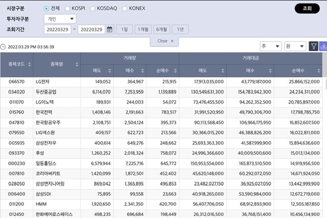Sort 거래량 매도 column

109,70
